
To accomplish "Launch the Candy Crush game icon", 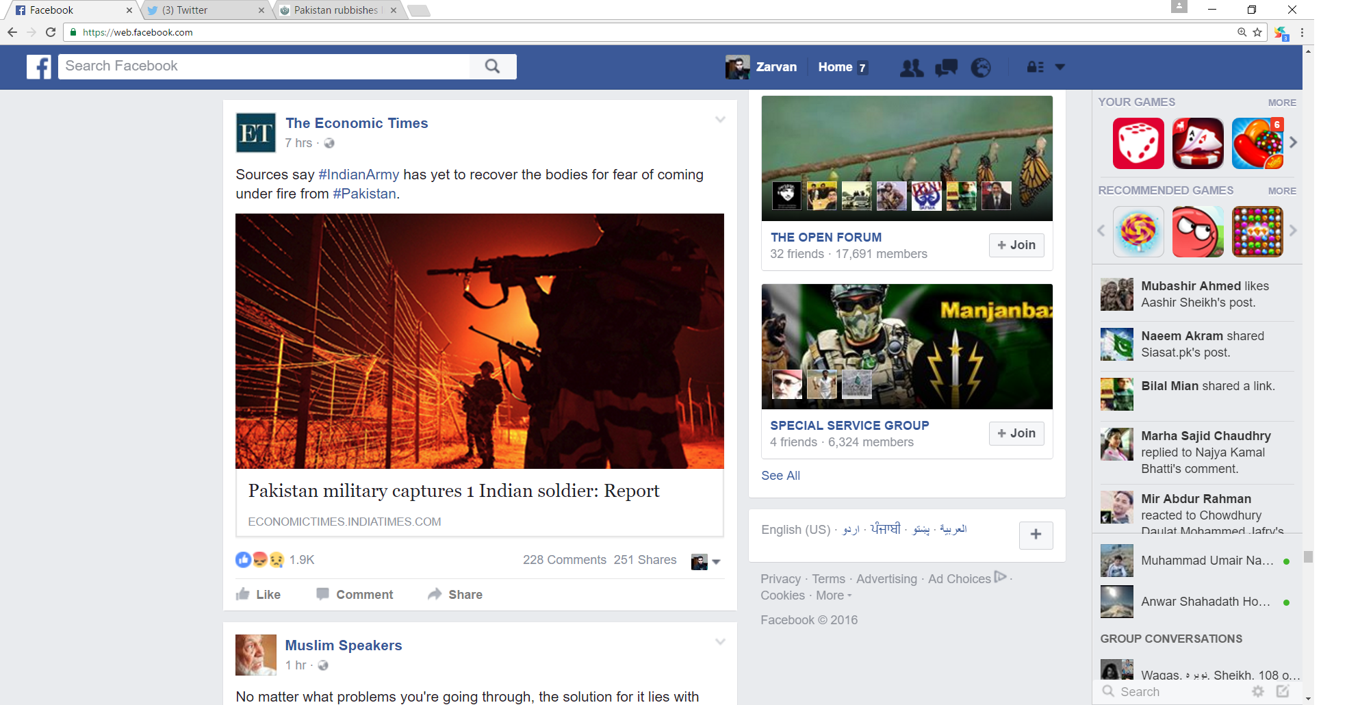I will 1257,143.
